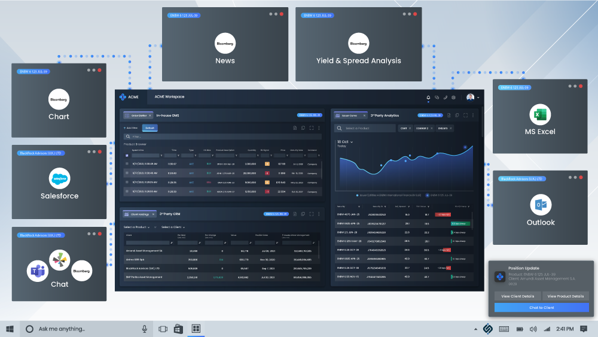The height and width of the screenshot is (337, 598).
Task: Click the Outlook icon
Action: click(x=541, y=205)
